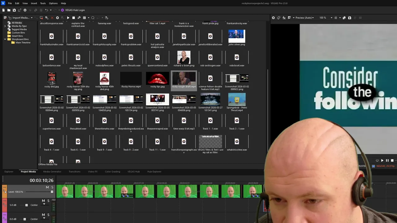The image size is (397, 223).
Task: Solo the 5.0 dB audio track
Action: [48, 201]
